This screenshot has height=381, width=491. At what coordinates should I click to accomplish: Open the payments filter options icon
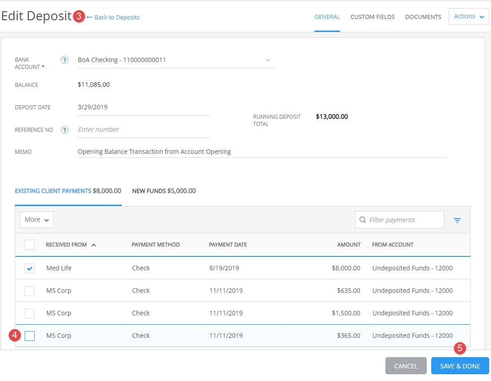(x=457, y=220)
